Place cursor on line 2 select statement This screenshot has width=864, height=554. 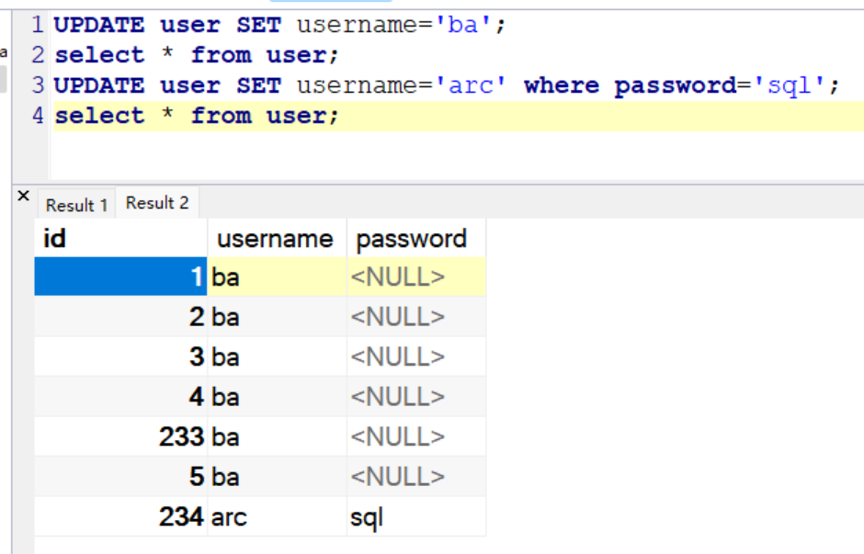(x=197, y=55)
